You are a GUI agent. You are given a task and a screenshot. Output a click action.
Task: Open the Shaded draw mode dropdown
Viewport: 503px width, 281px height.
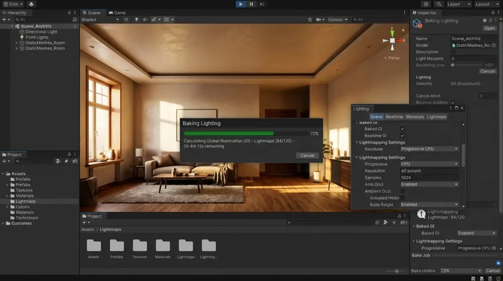(100, 20)
